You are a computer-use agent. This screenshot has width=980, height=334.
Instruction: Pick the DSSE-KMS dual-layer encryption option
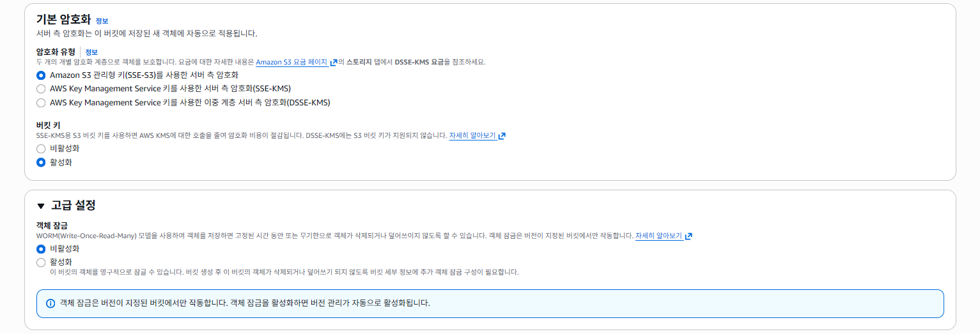click(x=41, y=103)
